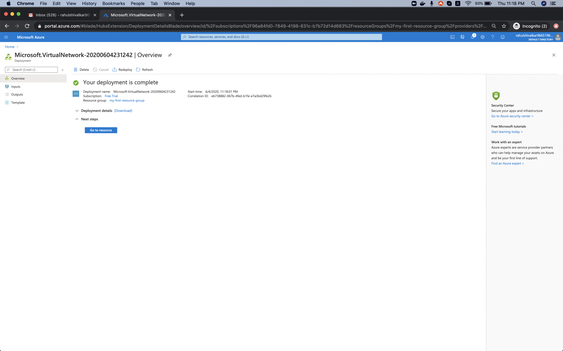This screenshot has width=563, height=351.
Task: Open the my-first-resource-group link
Action: pyautogui.click(x=127, y=100)
